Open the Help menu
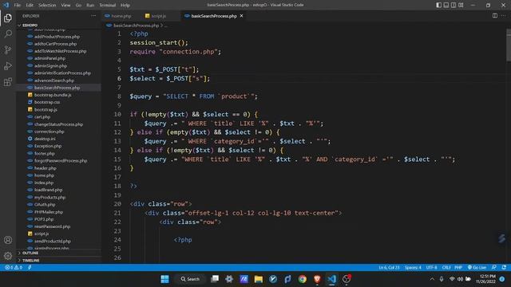The height and width of the screenshot is (287, 511). [x=125, y=6]
